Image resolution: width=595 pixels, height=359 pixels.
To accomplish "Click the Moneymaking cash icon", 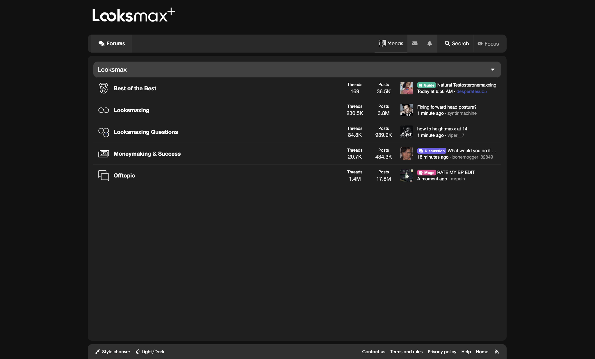I will [104, 154].
